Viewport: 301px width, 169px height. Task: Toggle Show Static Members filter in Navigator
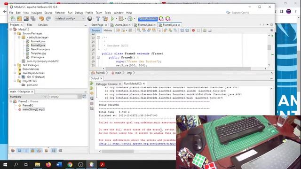(x=26, y=151)
